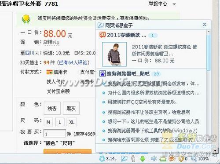
Task: Click the Sogou shield icon showing 0
Action: 181,159
